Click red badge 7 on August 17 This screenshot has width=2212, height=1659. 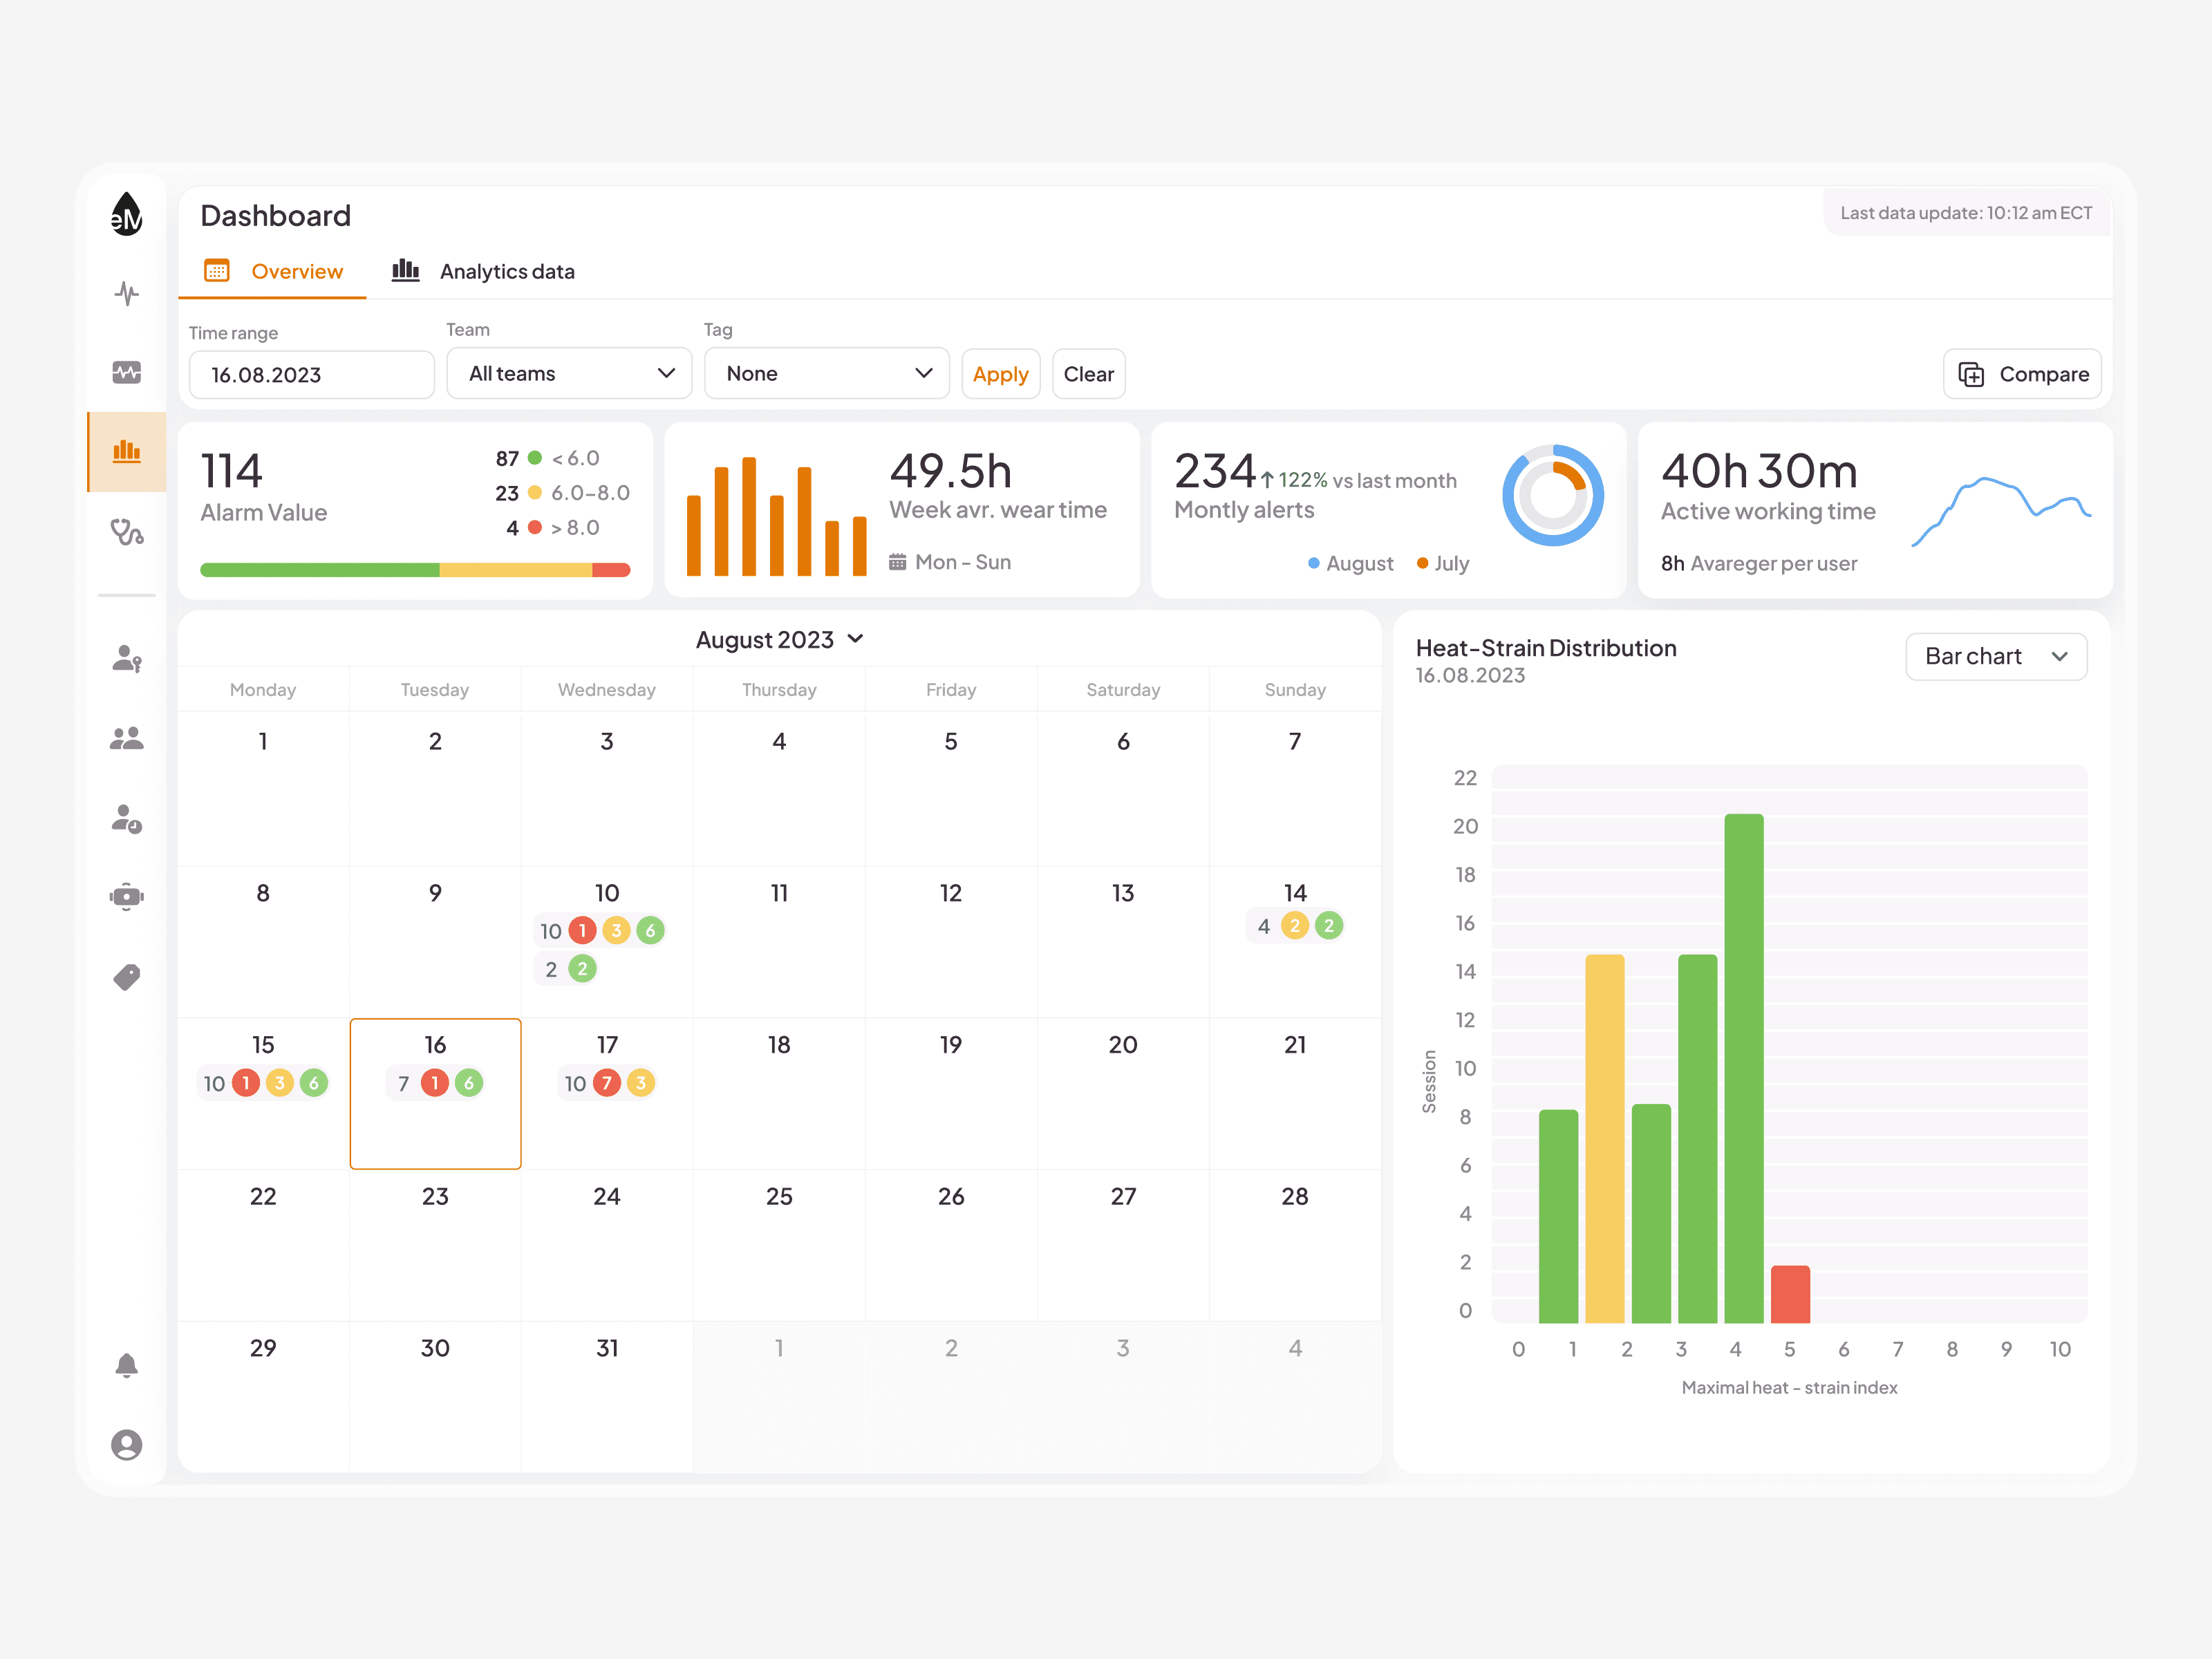(x=607, y=1083)
